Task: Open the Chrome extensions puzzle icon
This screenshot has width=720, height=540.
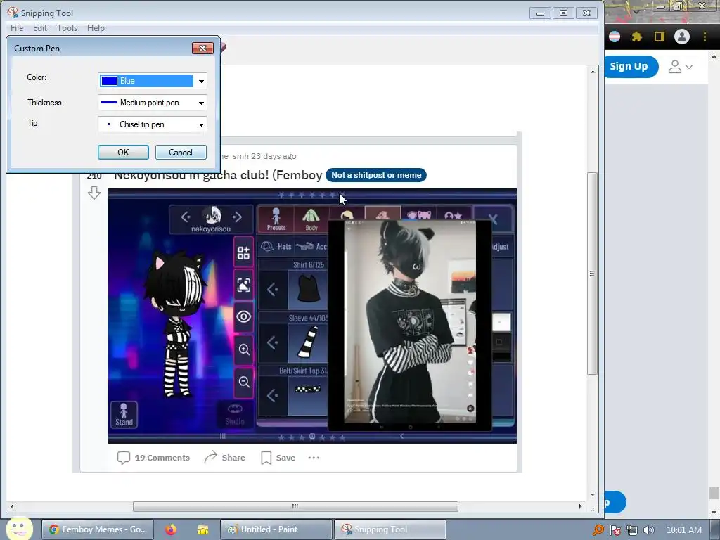Action: (637, 37)
